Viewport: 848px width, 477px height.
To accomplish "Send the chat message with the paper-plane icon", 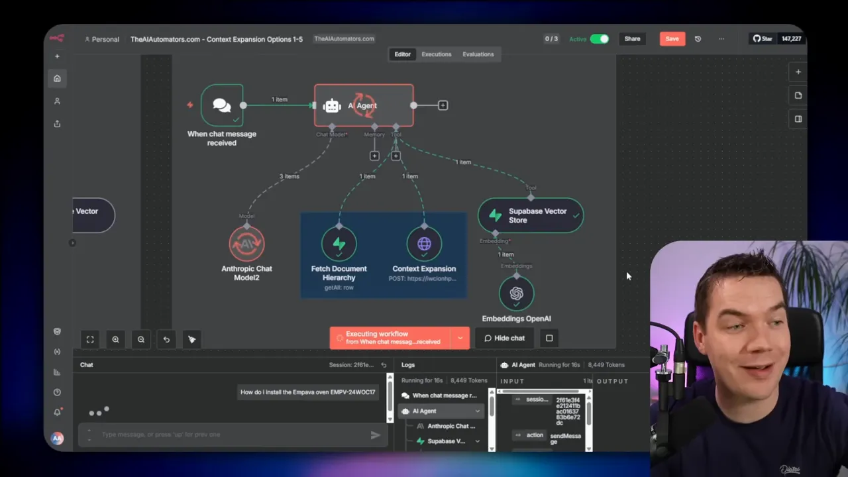I will pos(375,435).
